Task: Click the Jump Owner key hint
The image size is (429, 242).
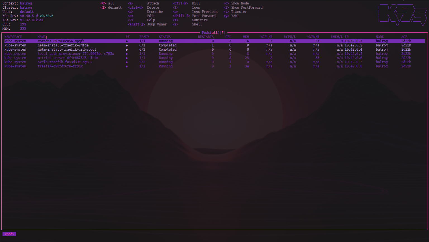Action: tap(147, 24)
